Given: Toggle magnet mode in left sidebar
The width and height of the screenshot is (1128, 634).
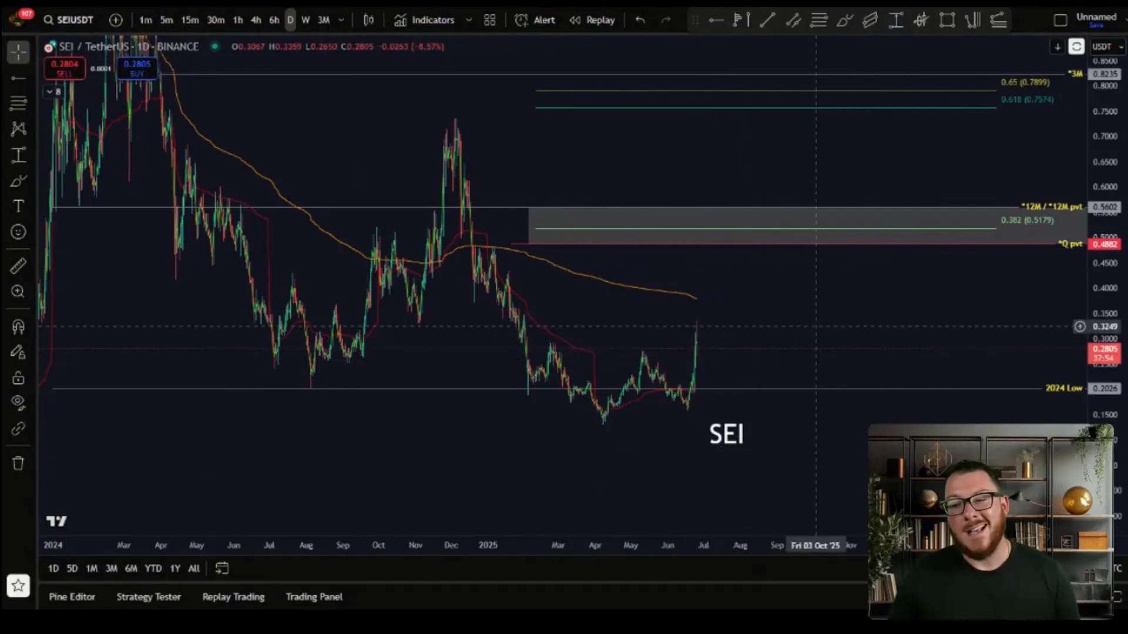Looking at the screenshot, I should click(x=18, y=326).
